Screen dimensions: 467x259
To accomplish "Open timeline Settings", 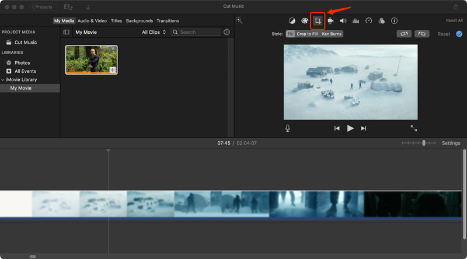I will click(x=451, y=143).
